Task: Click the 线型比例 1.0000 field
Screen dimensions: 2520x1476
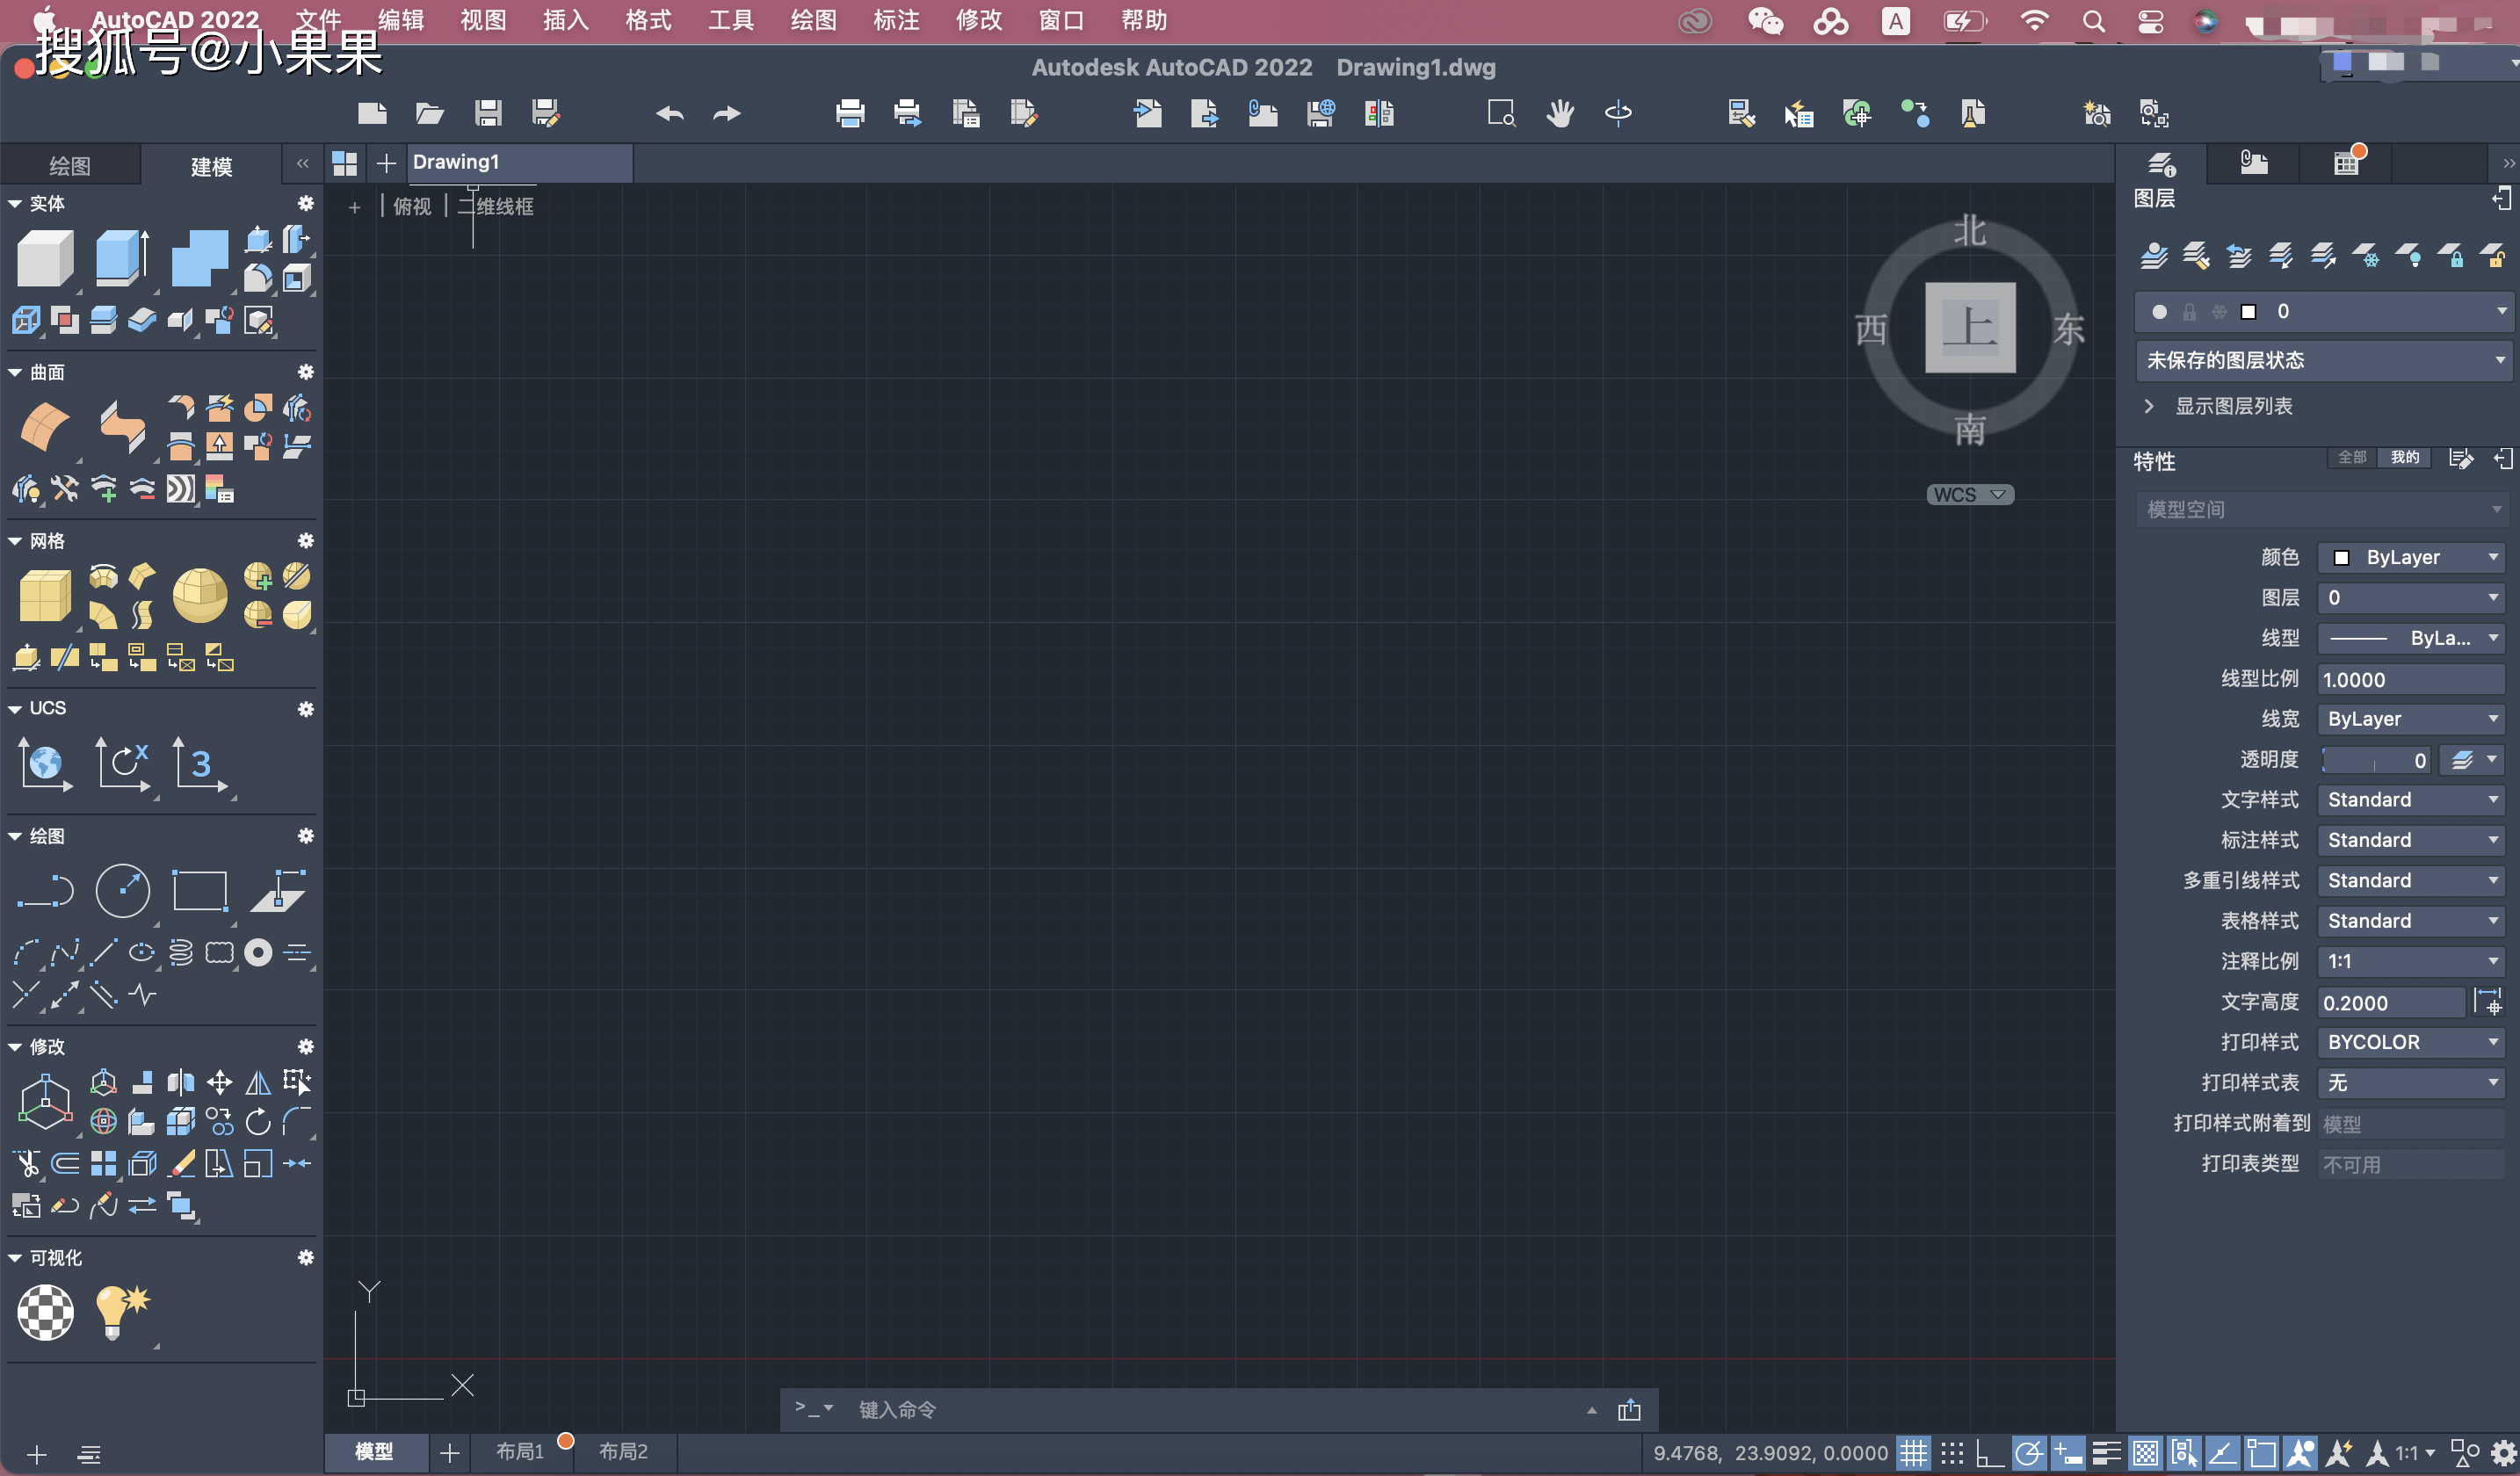Action: (2411, 680)
